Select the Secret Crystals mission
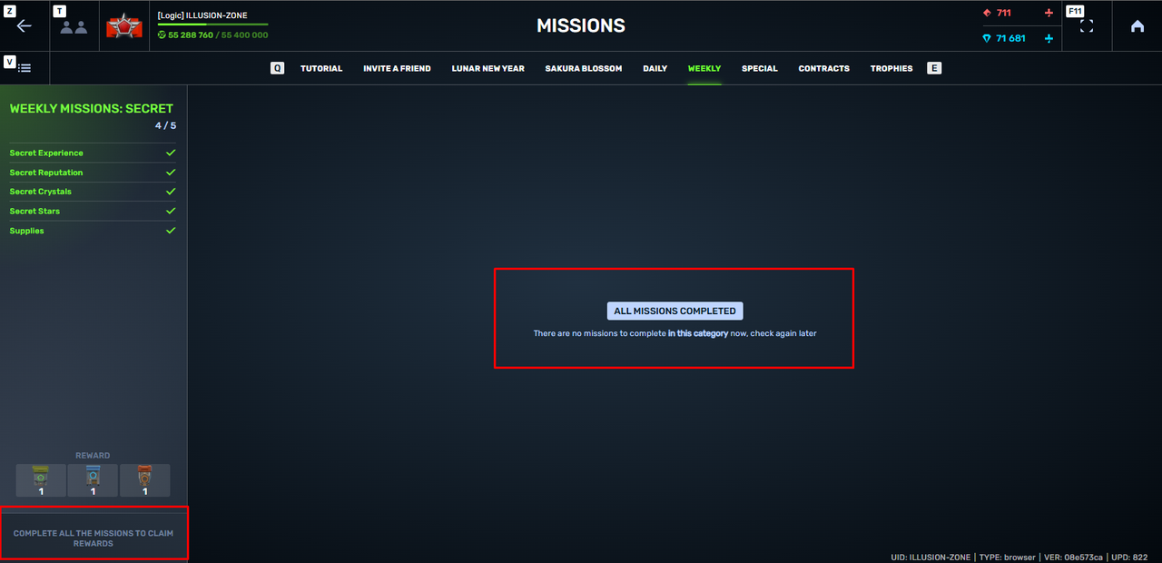The width and height of the screenshot is (1162, 563). point(93,192)
